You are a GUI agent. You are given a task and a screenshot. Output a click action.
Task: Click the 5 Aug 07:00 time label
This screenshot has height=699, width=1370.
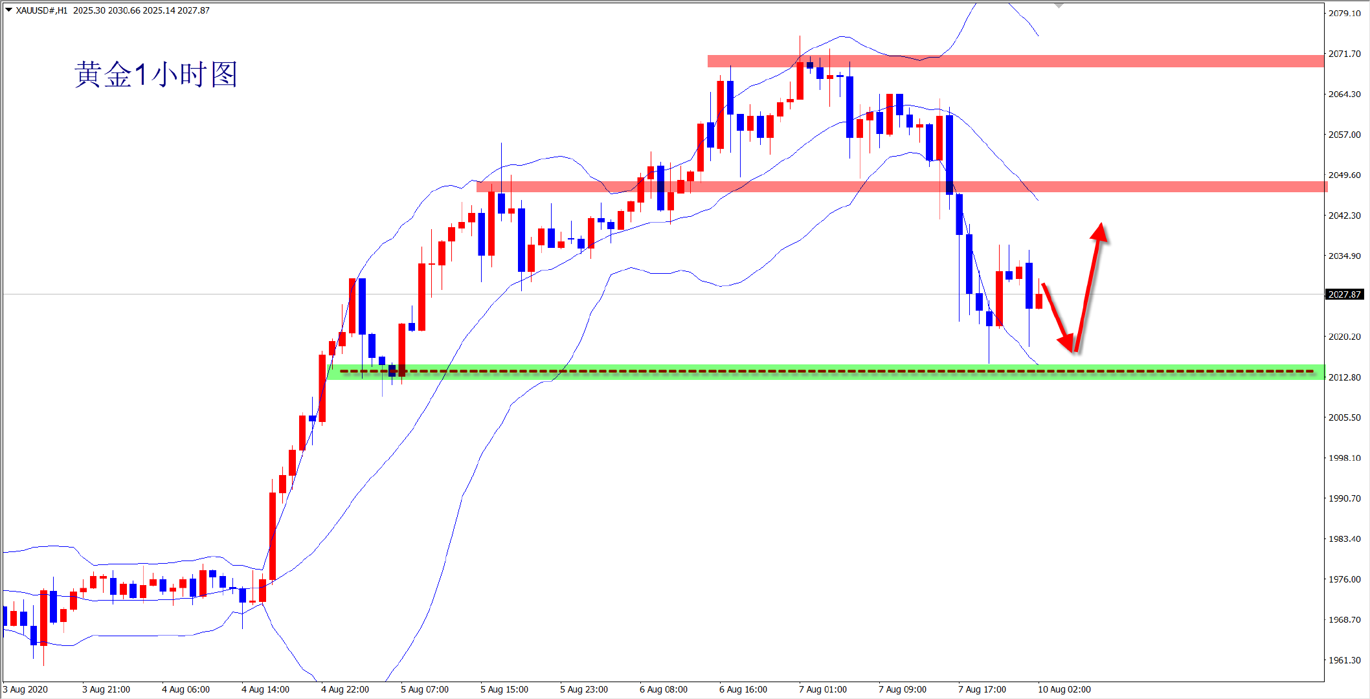coord(424,689)
